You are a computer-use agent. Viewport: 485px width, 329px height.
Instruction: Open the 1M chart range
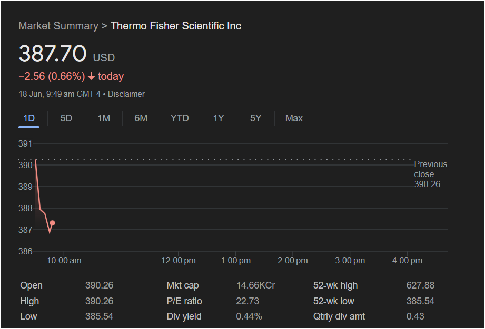pos(104,118)
